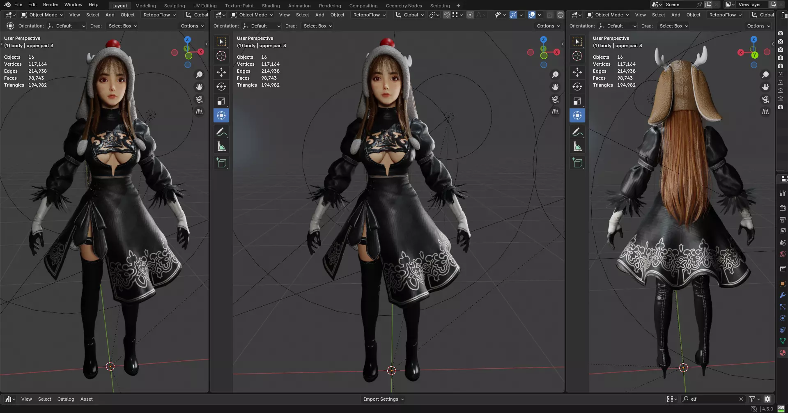Image resolution: width=788 pixels, height=413 pixels.
Task: Click Asset in asset browser header
Action: tap(86, 399)
